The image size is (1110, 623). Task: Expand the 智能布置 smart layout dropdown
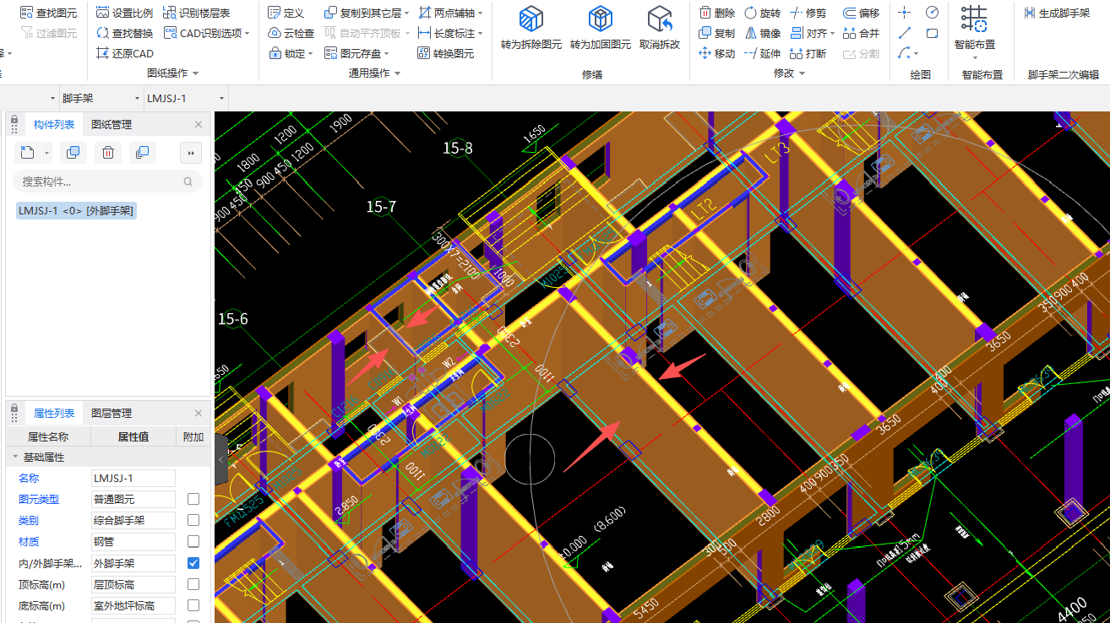975,57
